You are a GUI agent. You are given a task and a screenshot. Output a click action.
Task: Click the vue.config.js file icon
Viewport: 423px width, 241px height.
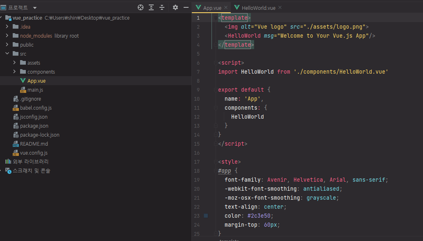pyautogui.click(x=16, y=153)
